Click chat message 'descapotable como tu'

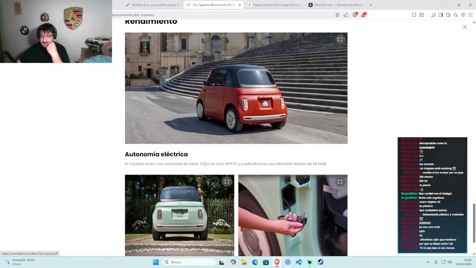click(433, 143)
